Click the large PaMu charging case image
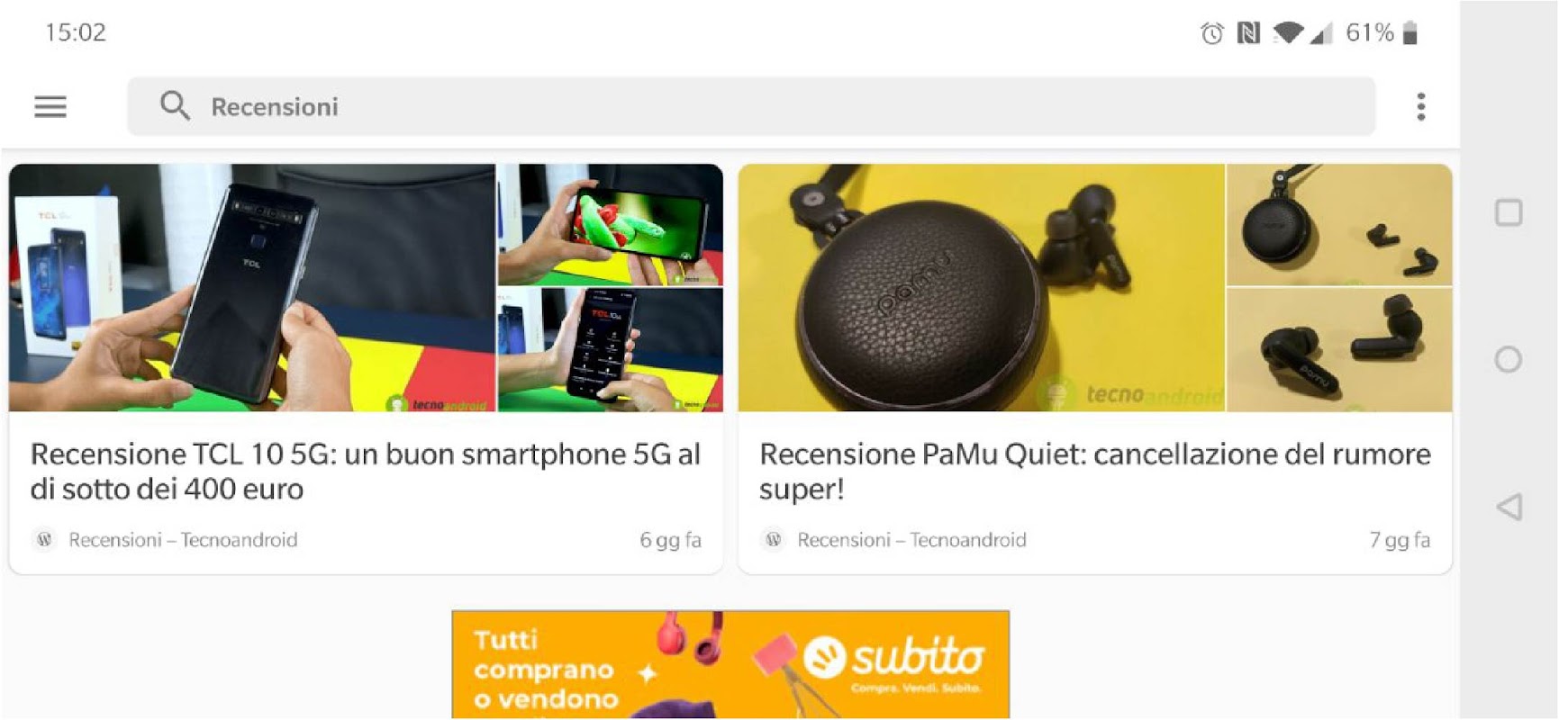1559x720 pixels. pos(981,288)
